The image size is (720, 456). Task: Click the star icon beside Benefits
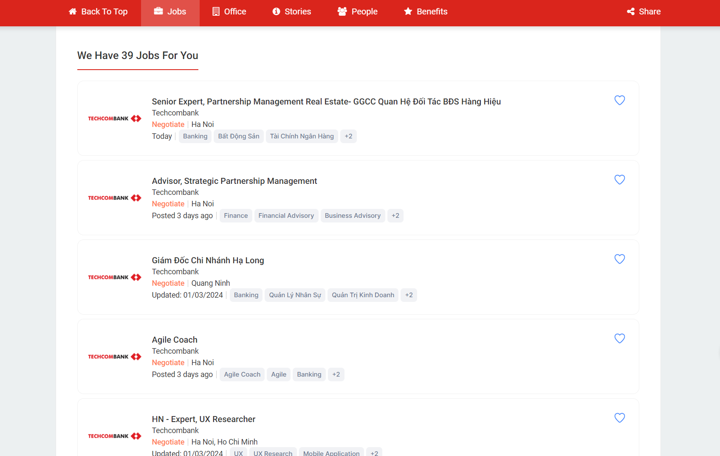pos(408,11)
